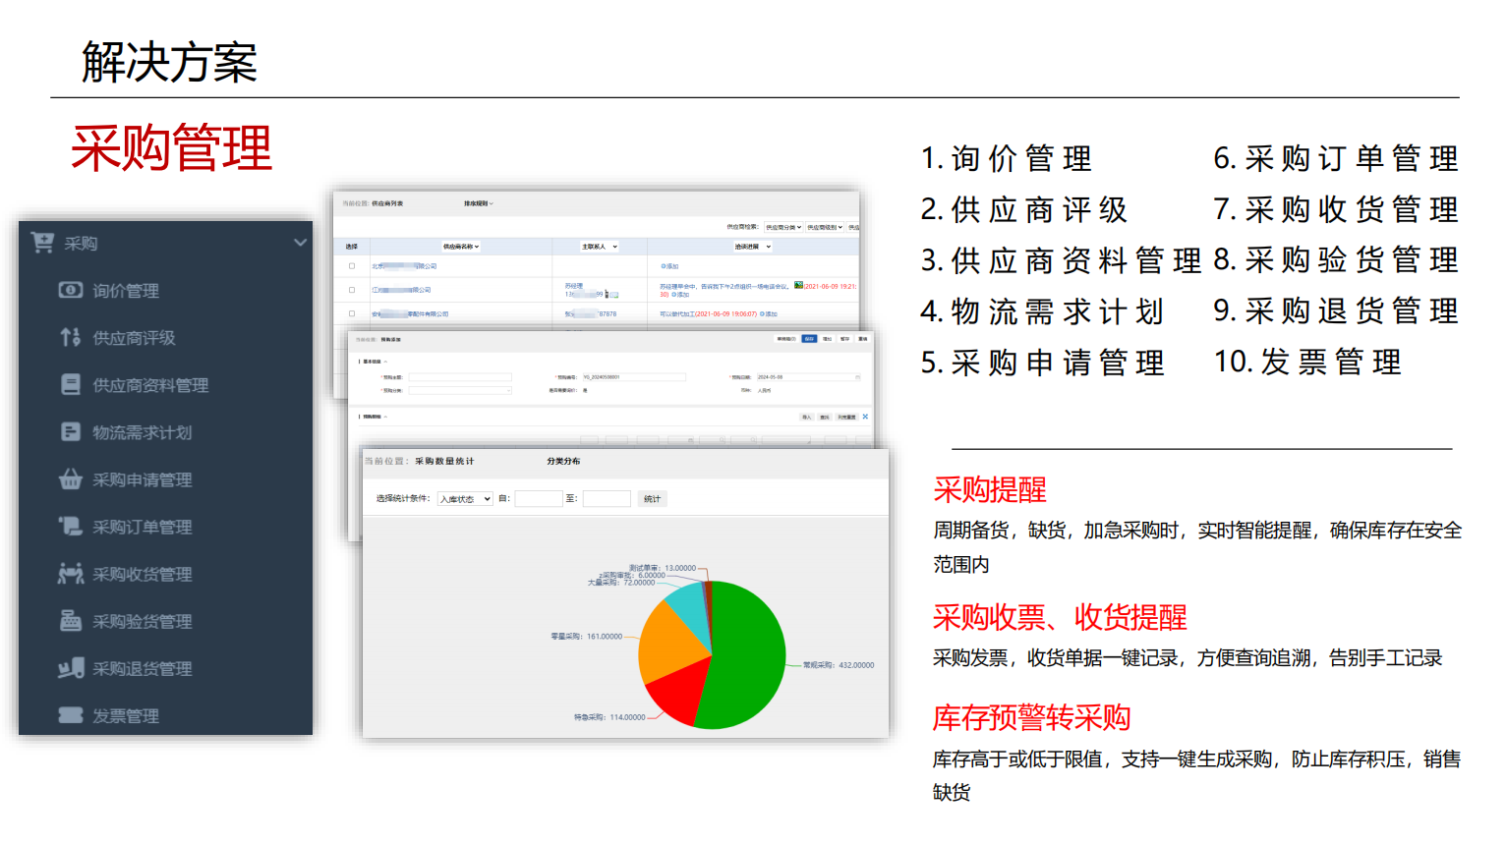The width and height of the screenshot is (1506, 843).
Task: Click the red heading 库存预警转采购
Action: 1031,717
